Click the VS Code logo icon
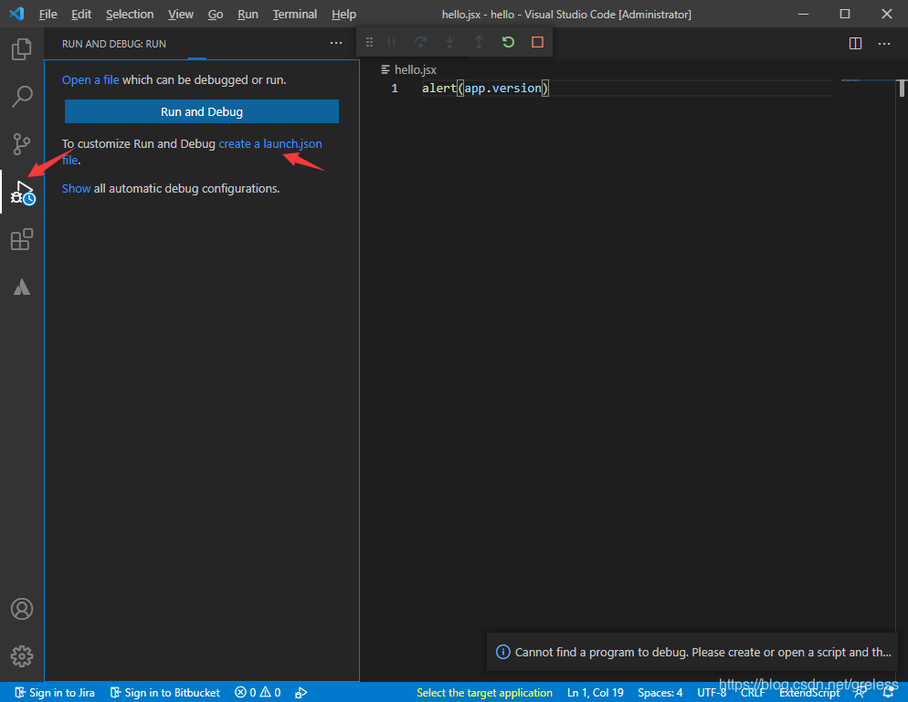The width and height of the screenshot is (908, 702). click(x=16, y=14)
